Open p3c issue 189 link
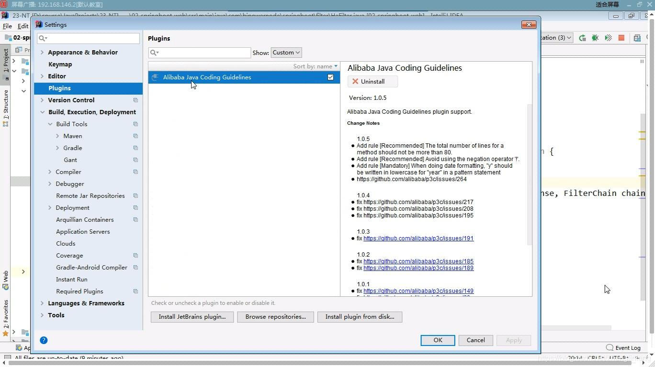The height and width of the screenshot is (367, 655). click(418, 268)
